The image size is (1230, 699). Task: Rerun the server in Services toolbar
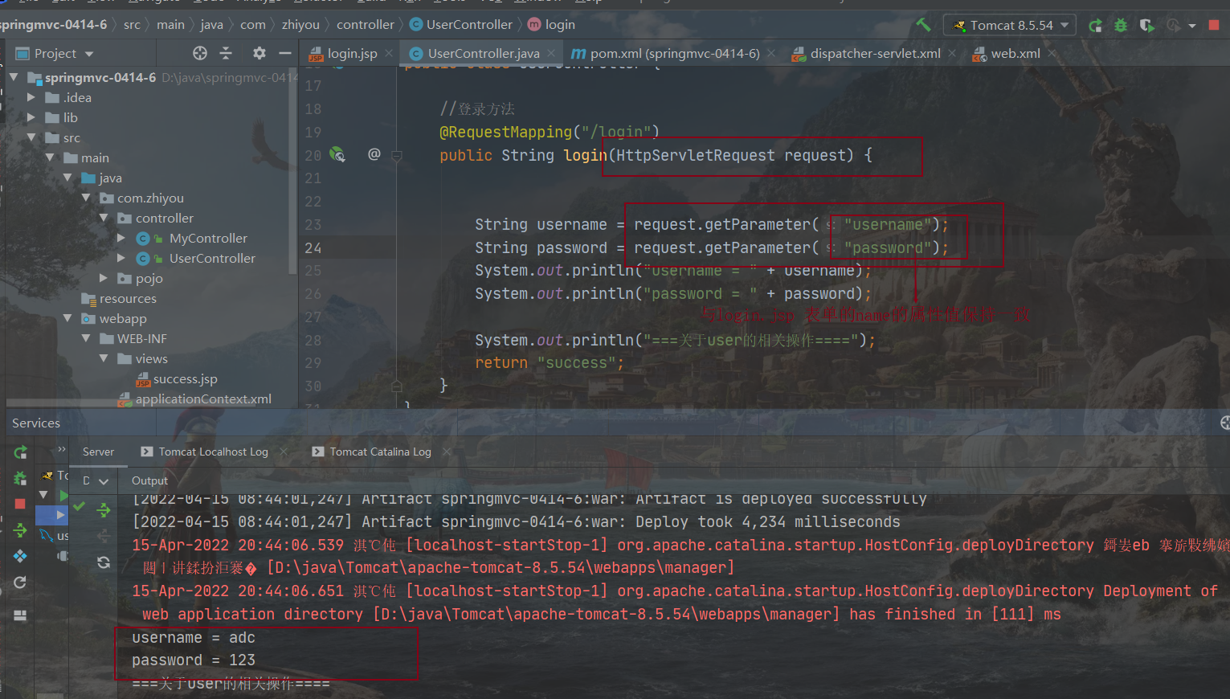point(20,452)
